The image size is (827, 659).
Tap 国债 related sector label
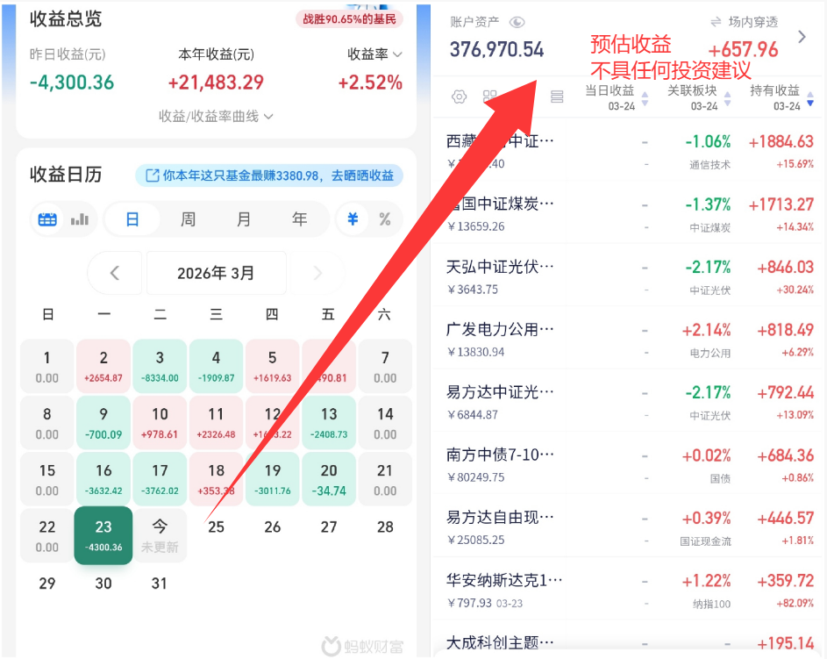click(x=720, y=478)
